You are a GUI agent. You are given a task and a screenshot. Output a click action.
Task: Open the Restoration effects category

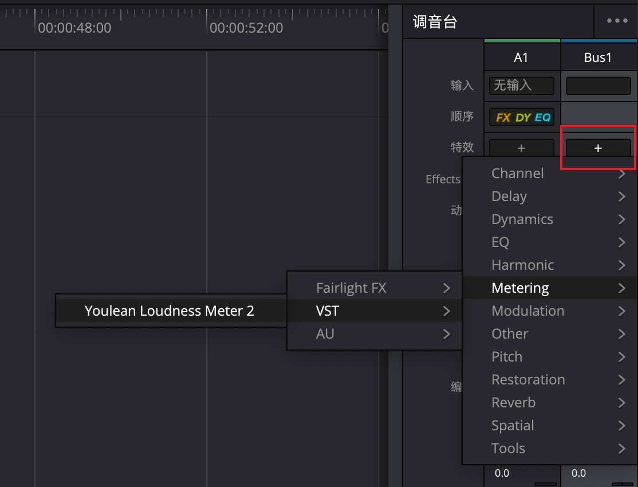[550, 380]
